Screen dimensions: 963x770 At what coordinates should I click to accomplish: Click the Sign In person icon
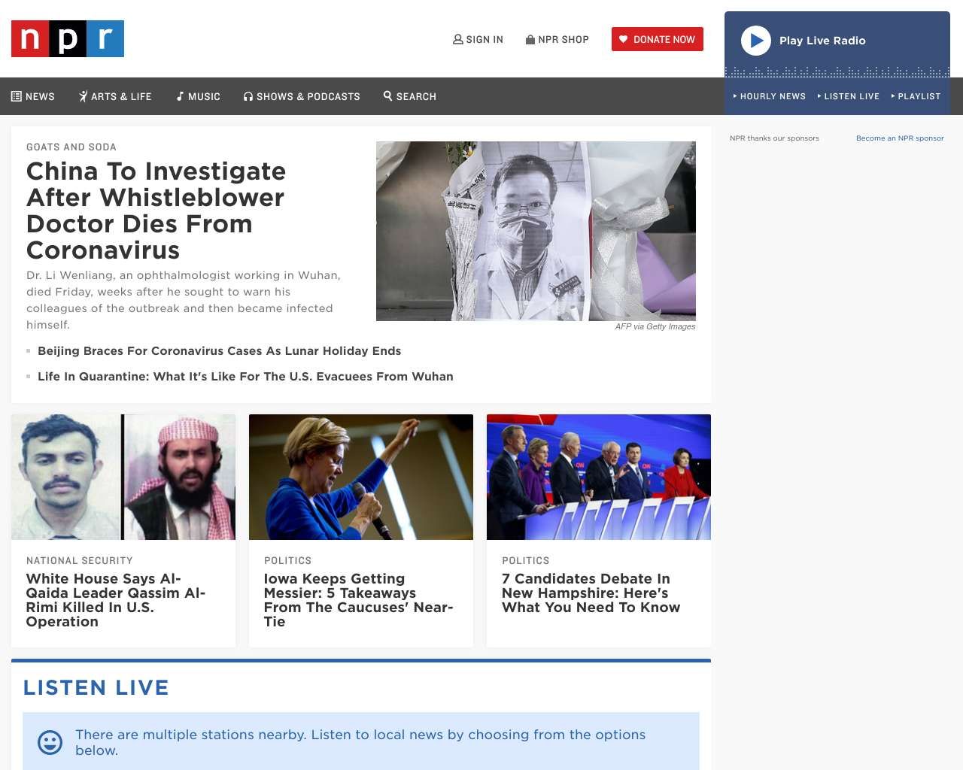point(457,39)
